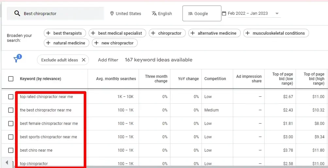Screen dimensions: 328x168
Task: Change the English language setting
Action: 162,14
